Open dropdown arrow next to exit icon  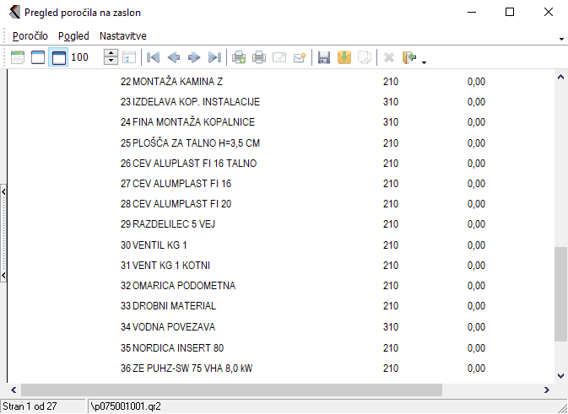(x=424, y=60)
